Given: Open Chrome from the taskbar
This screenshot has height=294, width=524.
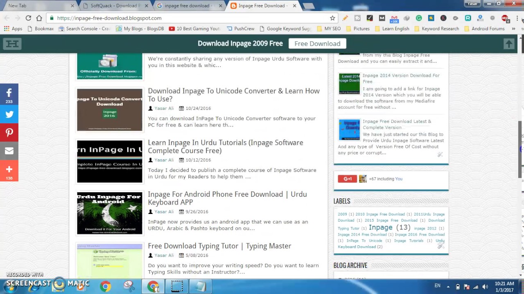Looking at the screenshot, I should [105, 286].
